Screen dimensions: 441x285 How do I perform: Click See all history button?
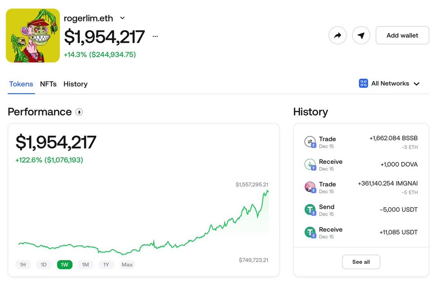(x=361, y=262)
